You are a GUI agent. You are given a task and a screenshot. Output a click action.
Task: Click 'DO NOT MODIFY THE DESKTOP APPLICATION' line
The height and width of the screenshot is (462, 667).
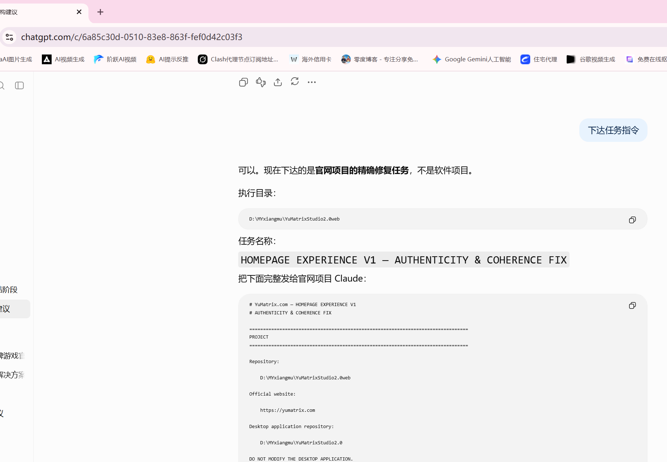pyautogui.click(x=301, y=459)
